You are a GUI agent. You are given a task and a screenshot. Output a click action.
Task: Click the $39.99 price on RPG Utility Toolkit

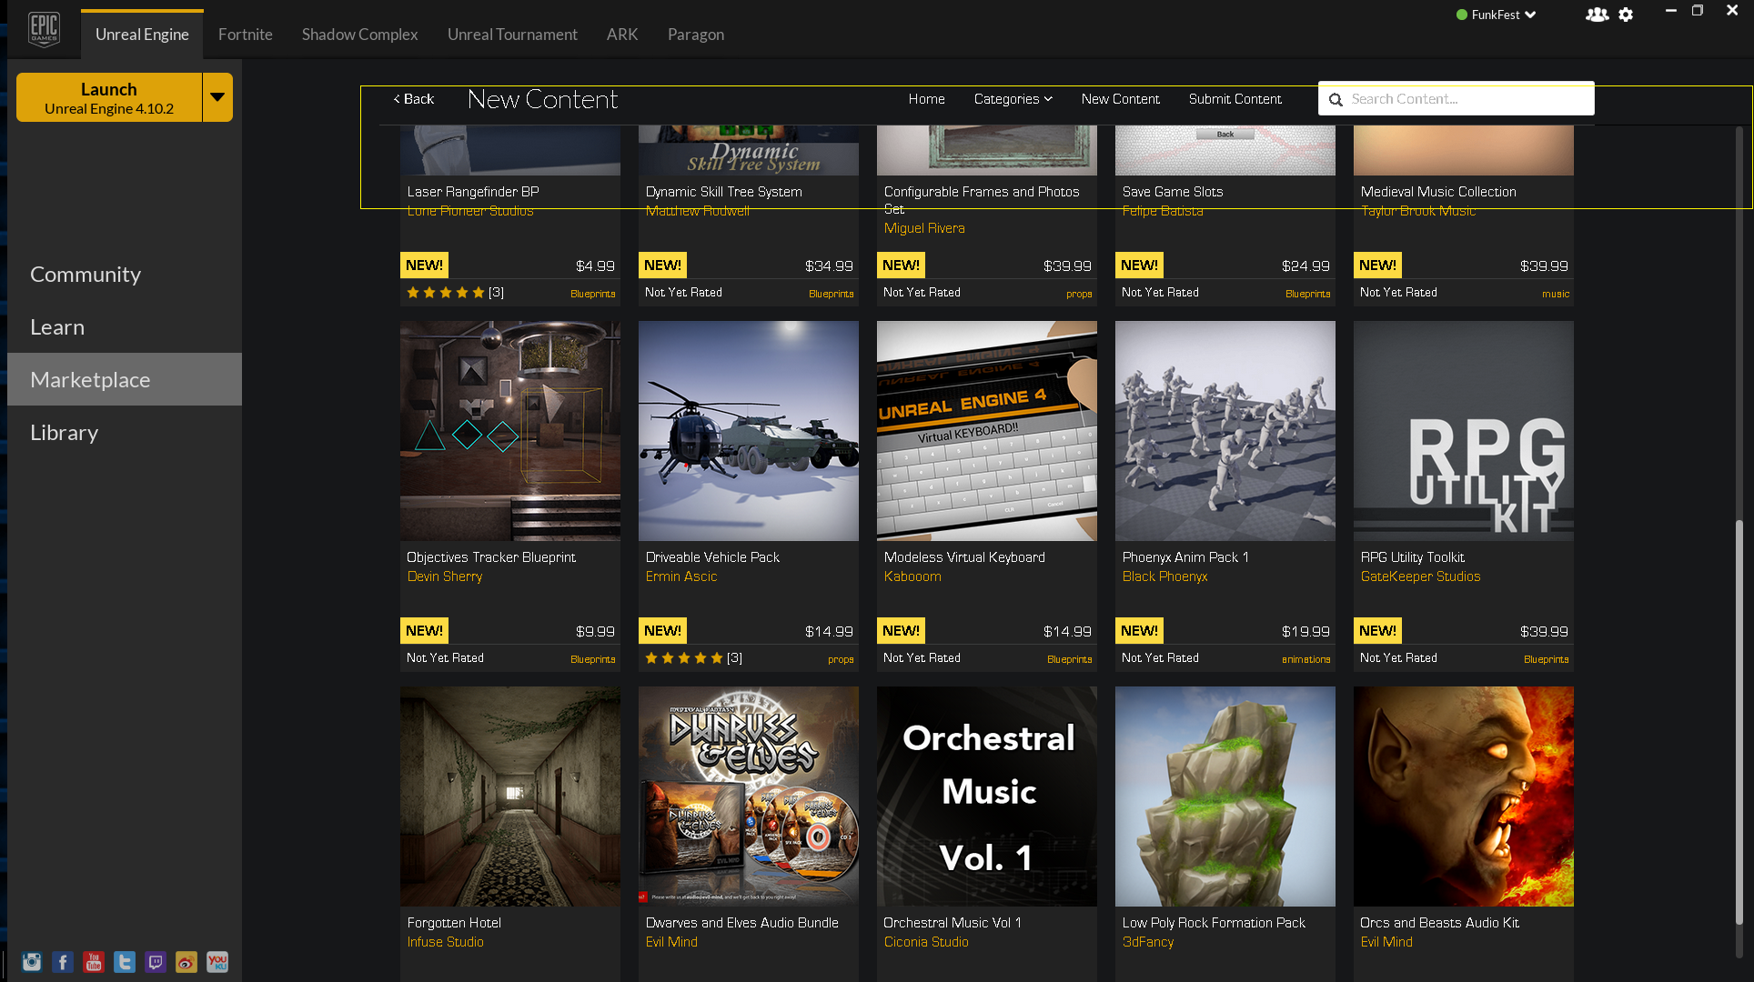(x=1544, y=632)
